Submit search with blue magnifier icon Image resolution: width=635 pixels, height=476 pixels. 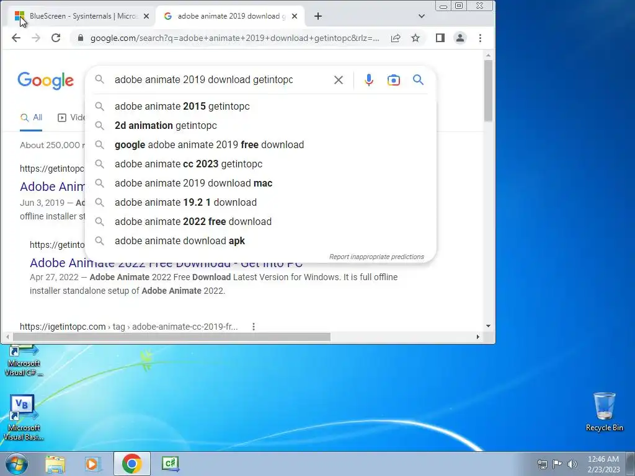click(419, 80)
